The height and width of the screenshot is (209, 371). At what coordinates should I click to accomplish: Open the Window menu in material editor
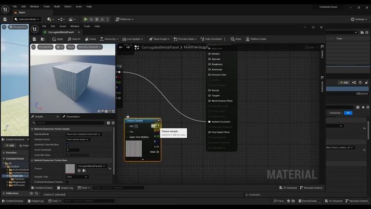pos(75,26)
